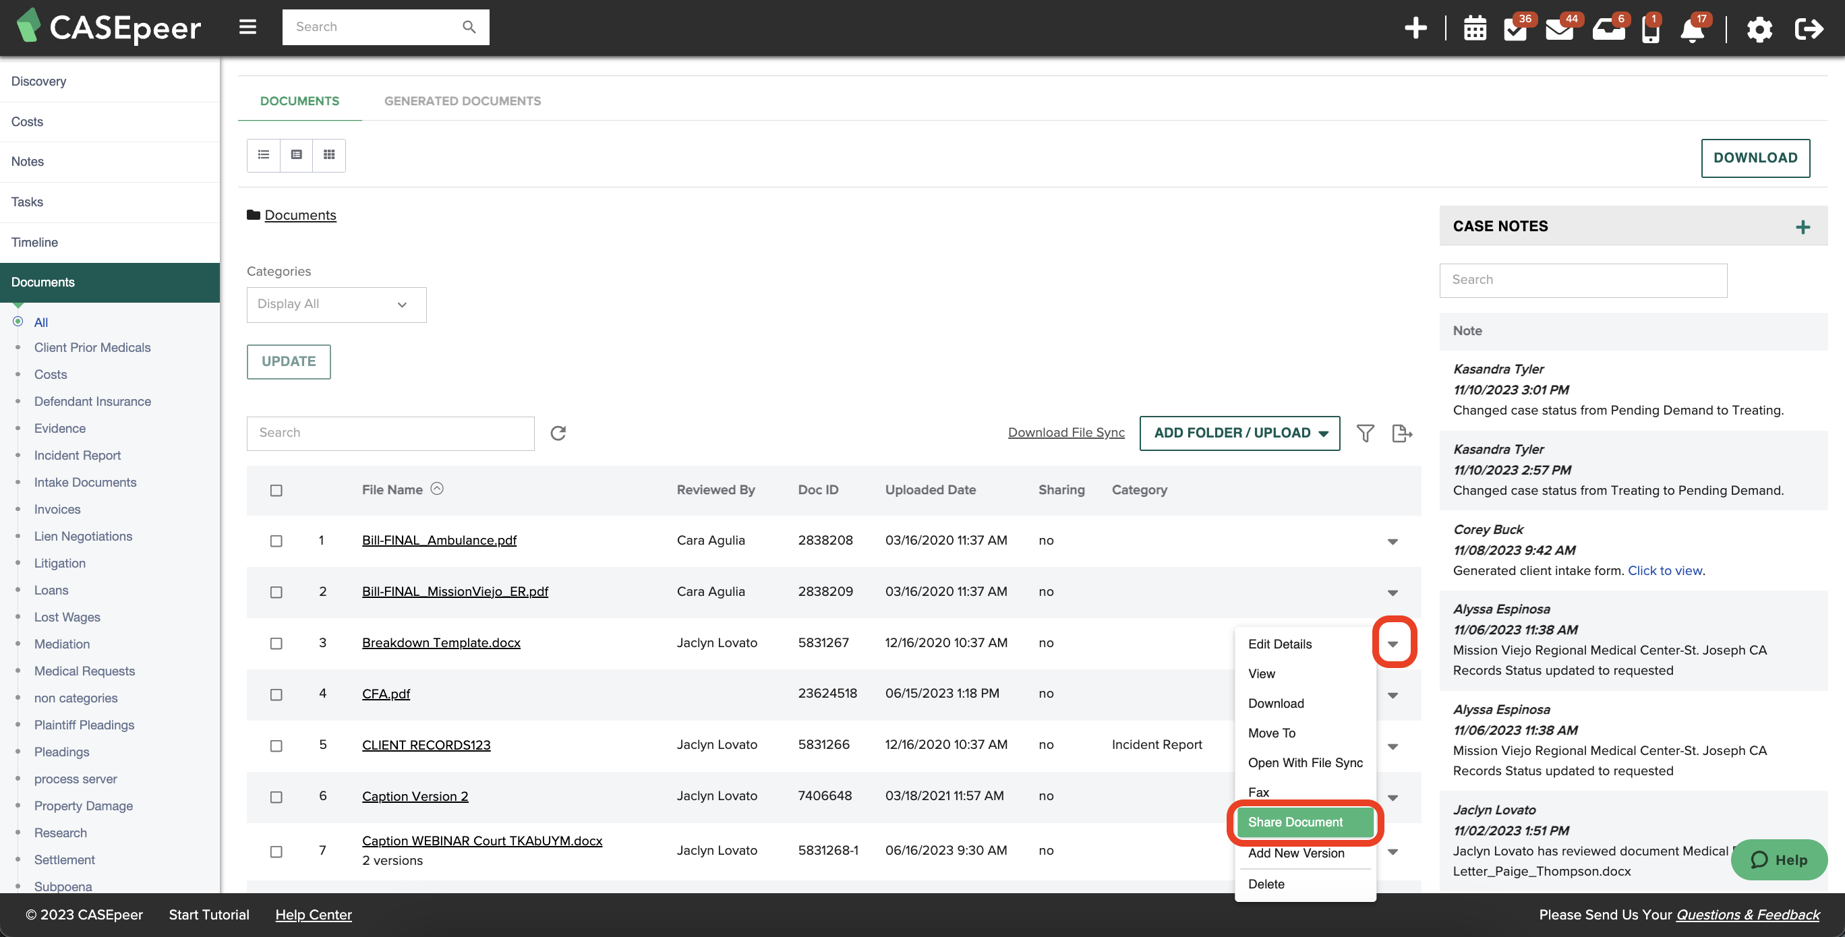The height and width of the screenshot is (937, 1845).
Task: Expand actions arrow for Bill-FINAL_MissionViejo_ER.pdf
Action: coord(1393,593)
